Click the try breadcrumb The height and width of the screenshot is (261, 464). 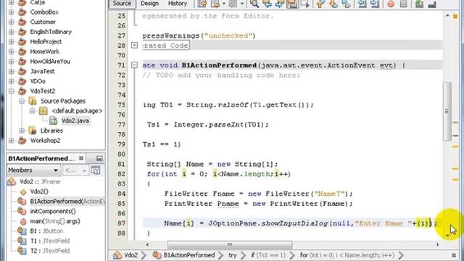point(233,255)
